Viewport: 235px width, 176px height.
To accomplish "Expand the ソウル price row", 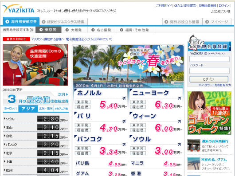I will 36,119.
